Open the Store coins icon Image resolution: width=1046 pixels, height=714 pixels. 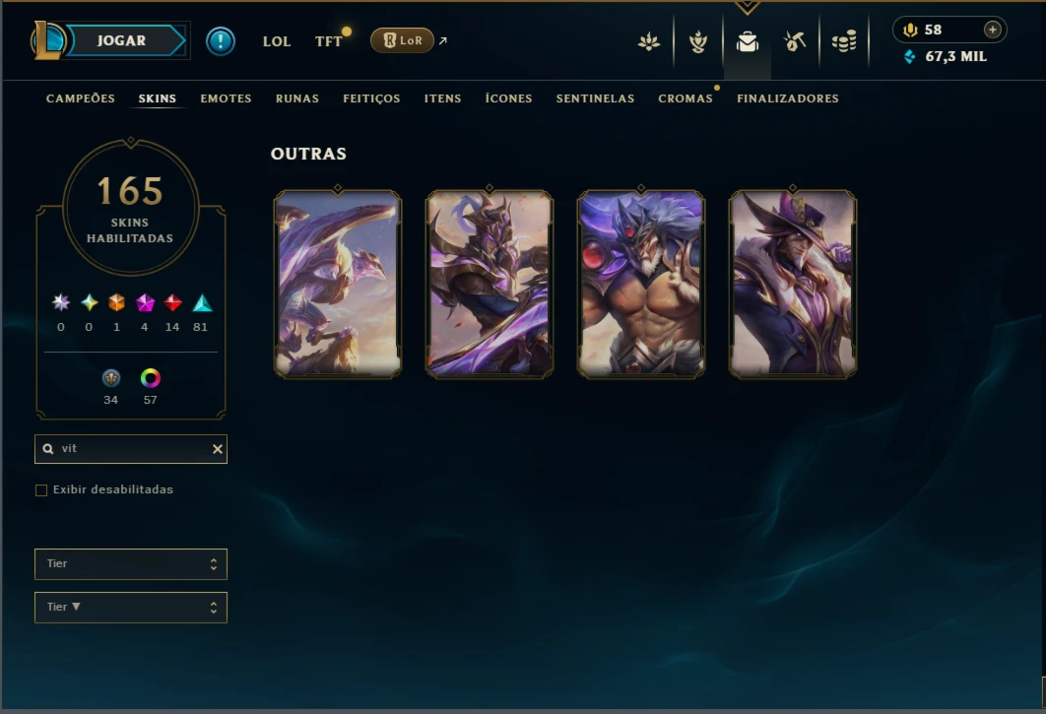(x=844, y=42)
